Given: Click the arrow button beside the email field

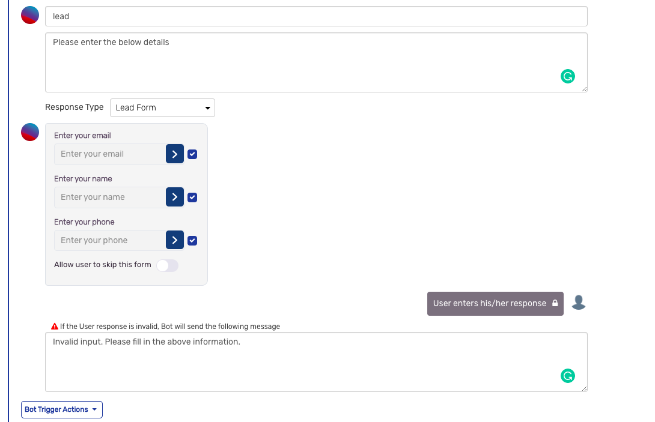Looking at the screenshot, I should 175,154.
